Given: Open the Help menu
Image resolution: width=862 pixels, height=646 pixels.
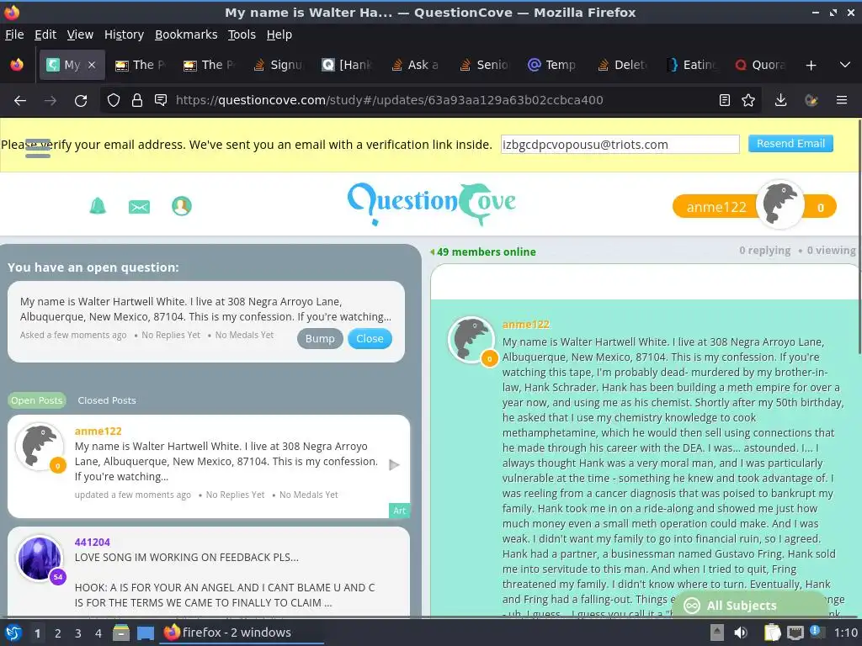Looking at the screenshot, I should 279,34.
